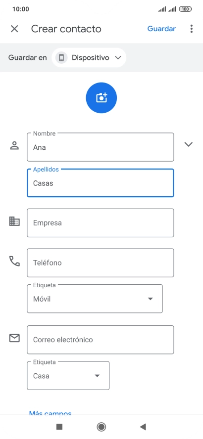Tap the Android home navigation button
This screenshot has width=203, height=439.
[x=101, y=427]
